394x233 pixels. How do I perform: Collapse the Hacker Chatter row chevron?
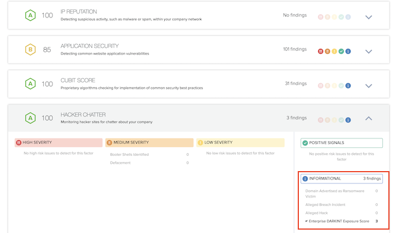pos(368,118)
